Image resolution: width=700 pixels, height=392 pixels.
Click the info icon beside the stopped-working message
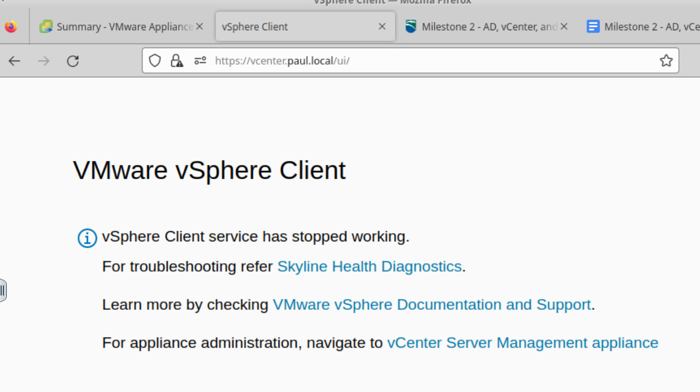pos(87,238)
